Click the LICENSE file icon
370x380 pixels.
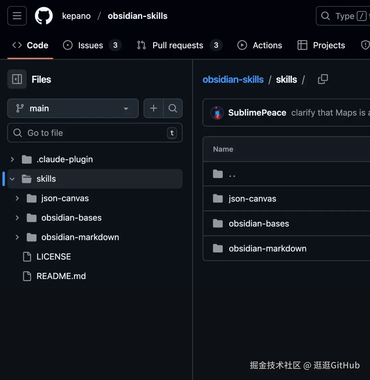[27, 257]
